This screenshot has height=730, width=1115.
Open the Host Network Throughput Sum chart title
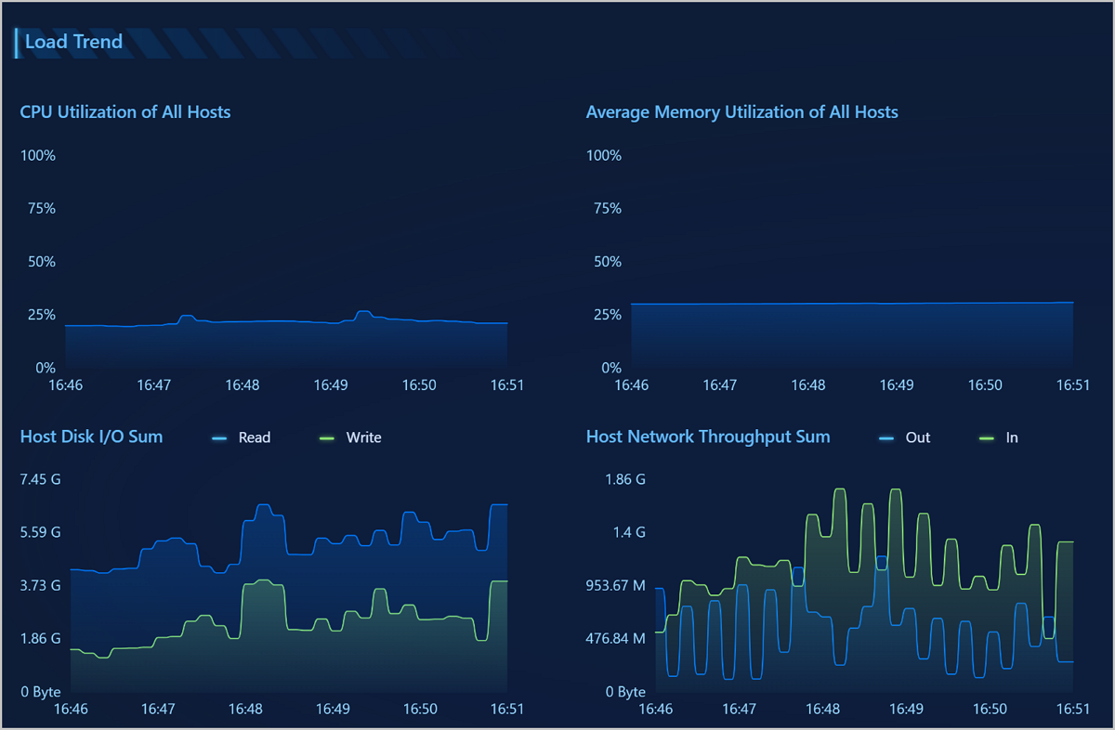(708, 437)
